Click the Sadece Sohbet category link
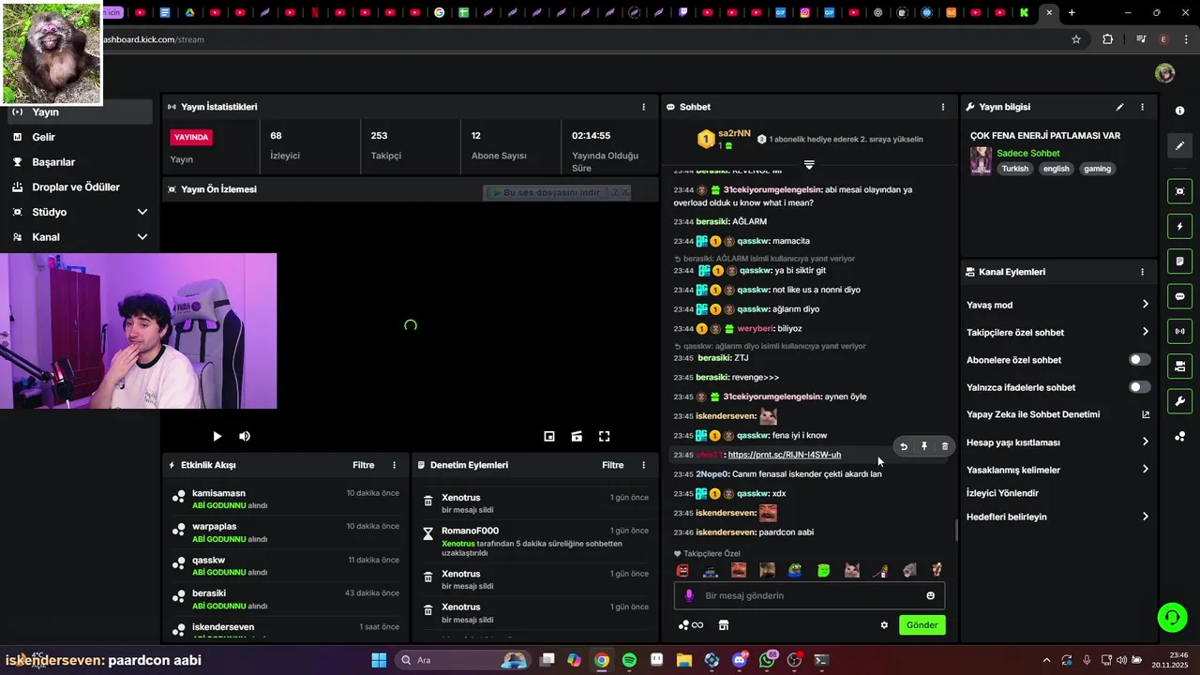1200x675 pixels. click(x=1028, y=153)
